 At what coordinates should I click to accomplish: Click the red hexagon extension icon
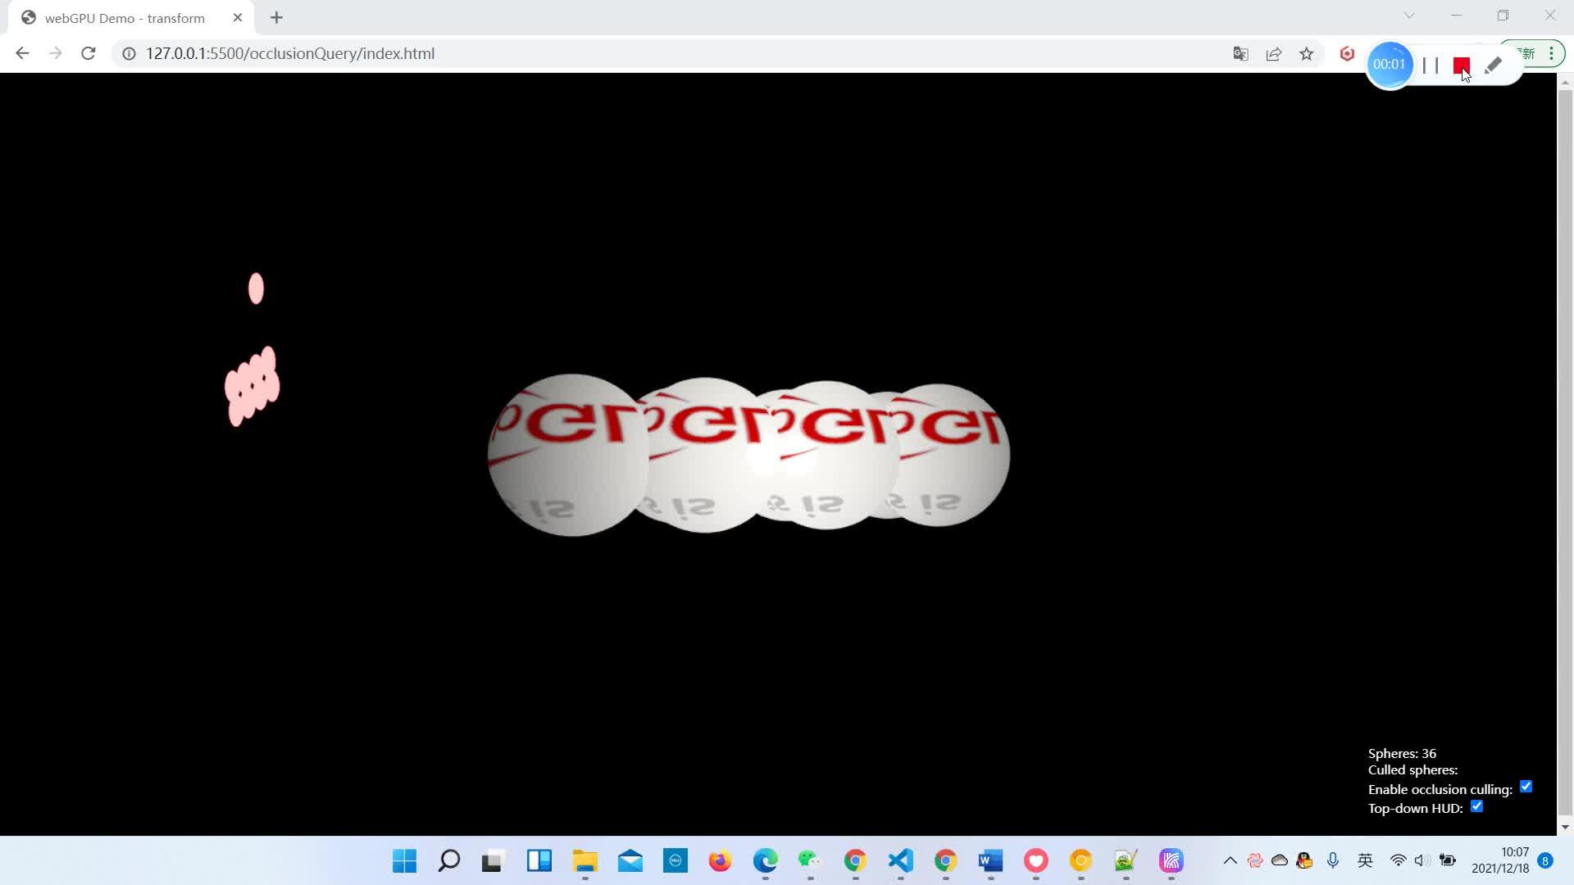click(x=1347, y=54)
